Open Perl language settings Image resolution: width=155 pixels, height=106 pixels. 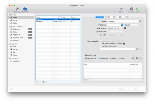(14, 52)
